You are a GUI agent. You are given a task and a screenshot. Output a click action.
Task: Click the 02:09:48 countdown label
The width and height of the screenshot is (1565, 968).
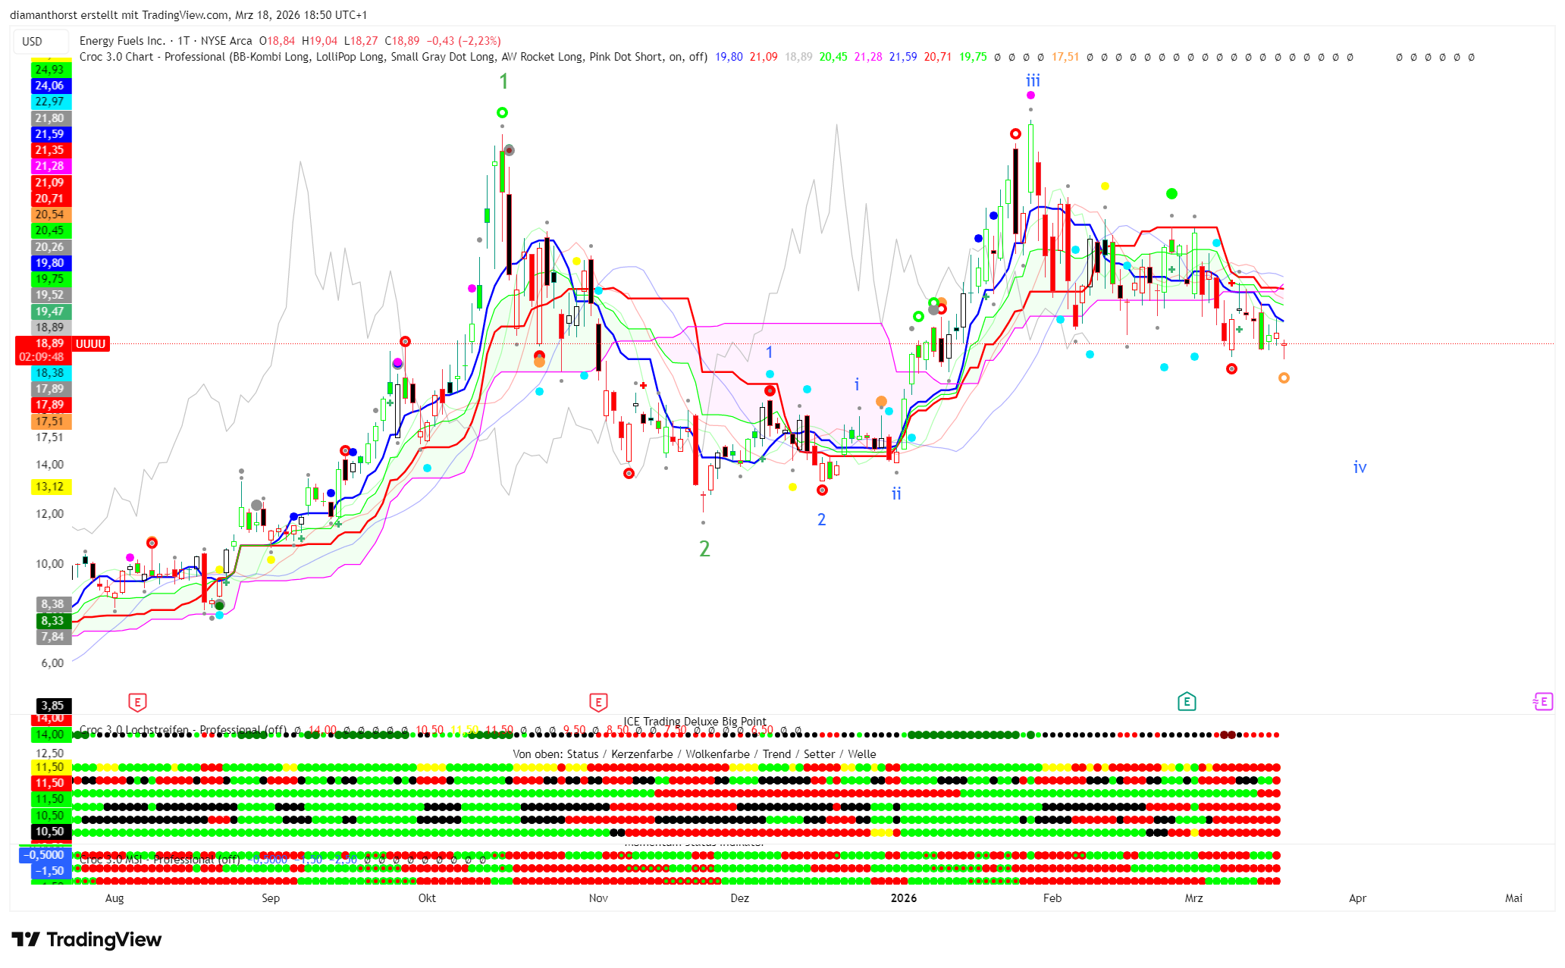tap(42, 357)
